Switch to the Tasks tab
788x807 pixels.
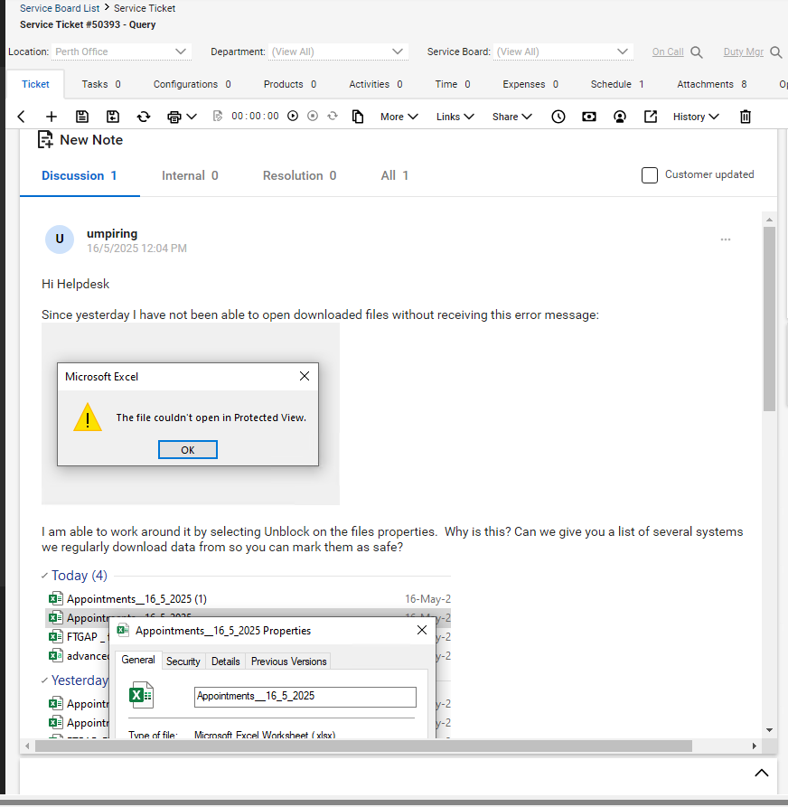click(x=101, y=84)
